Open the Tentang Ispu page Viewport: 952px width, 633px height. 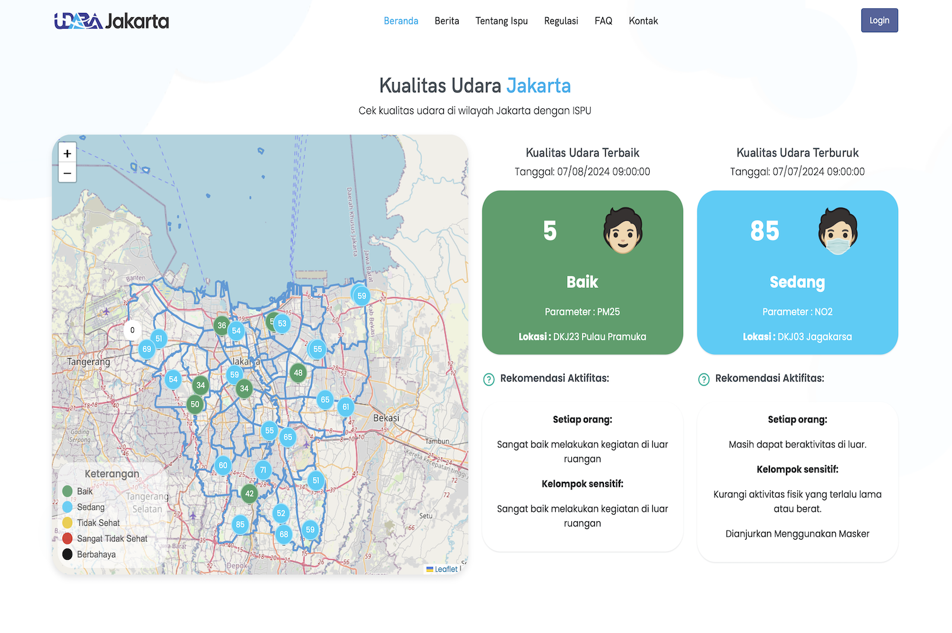[x=502, y=21]
